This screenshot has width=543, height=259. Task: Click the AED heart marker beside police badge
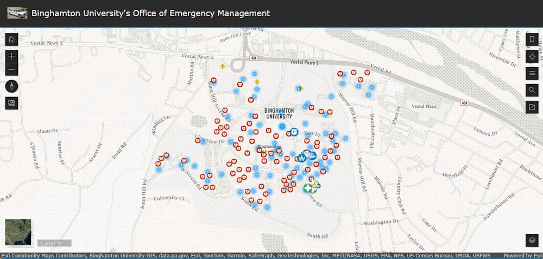click(288, 134)
